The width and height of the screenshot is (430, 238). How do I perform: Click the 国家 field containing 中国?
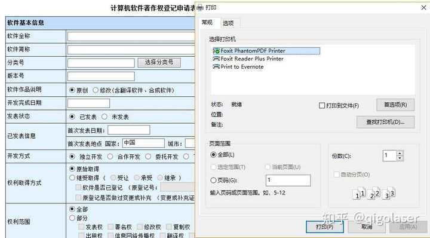[143, 143]
